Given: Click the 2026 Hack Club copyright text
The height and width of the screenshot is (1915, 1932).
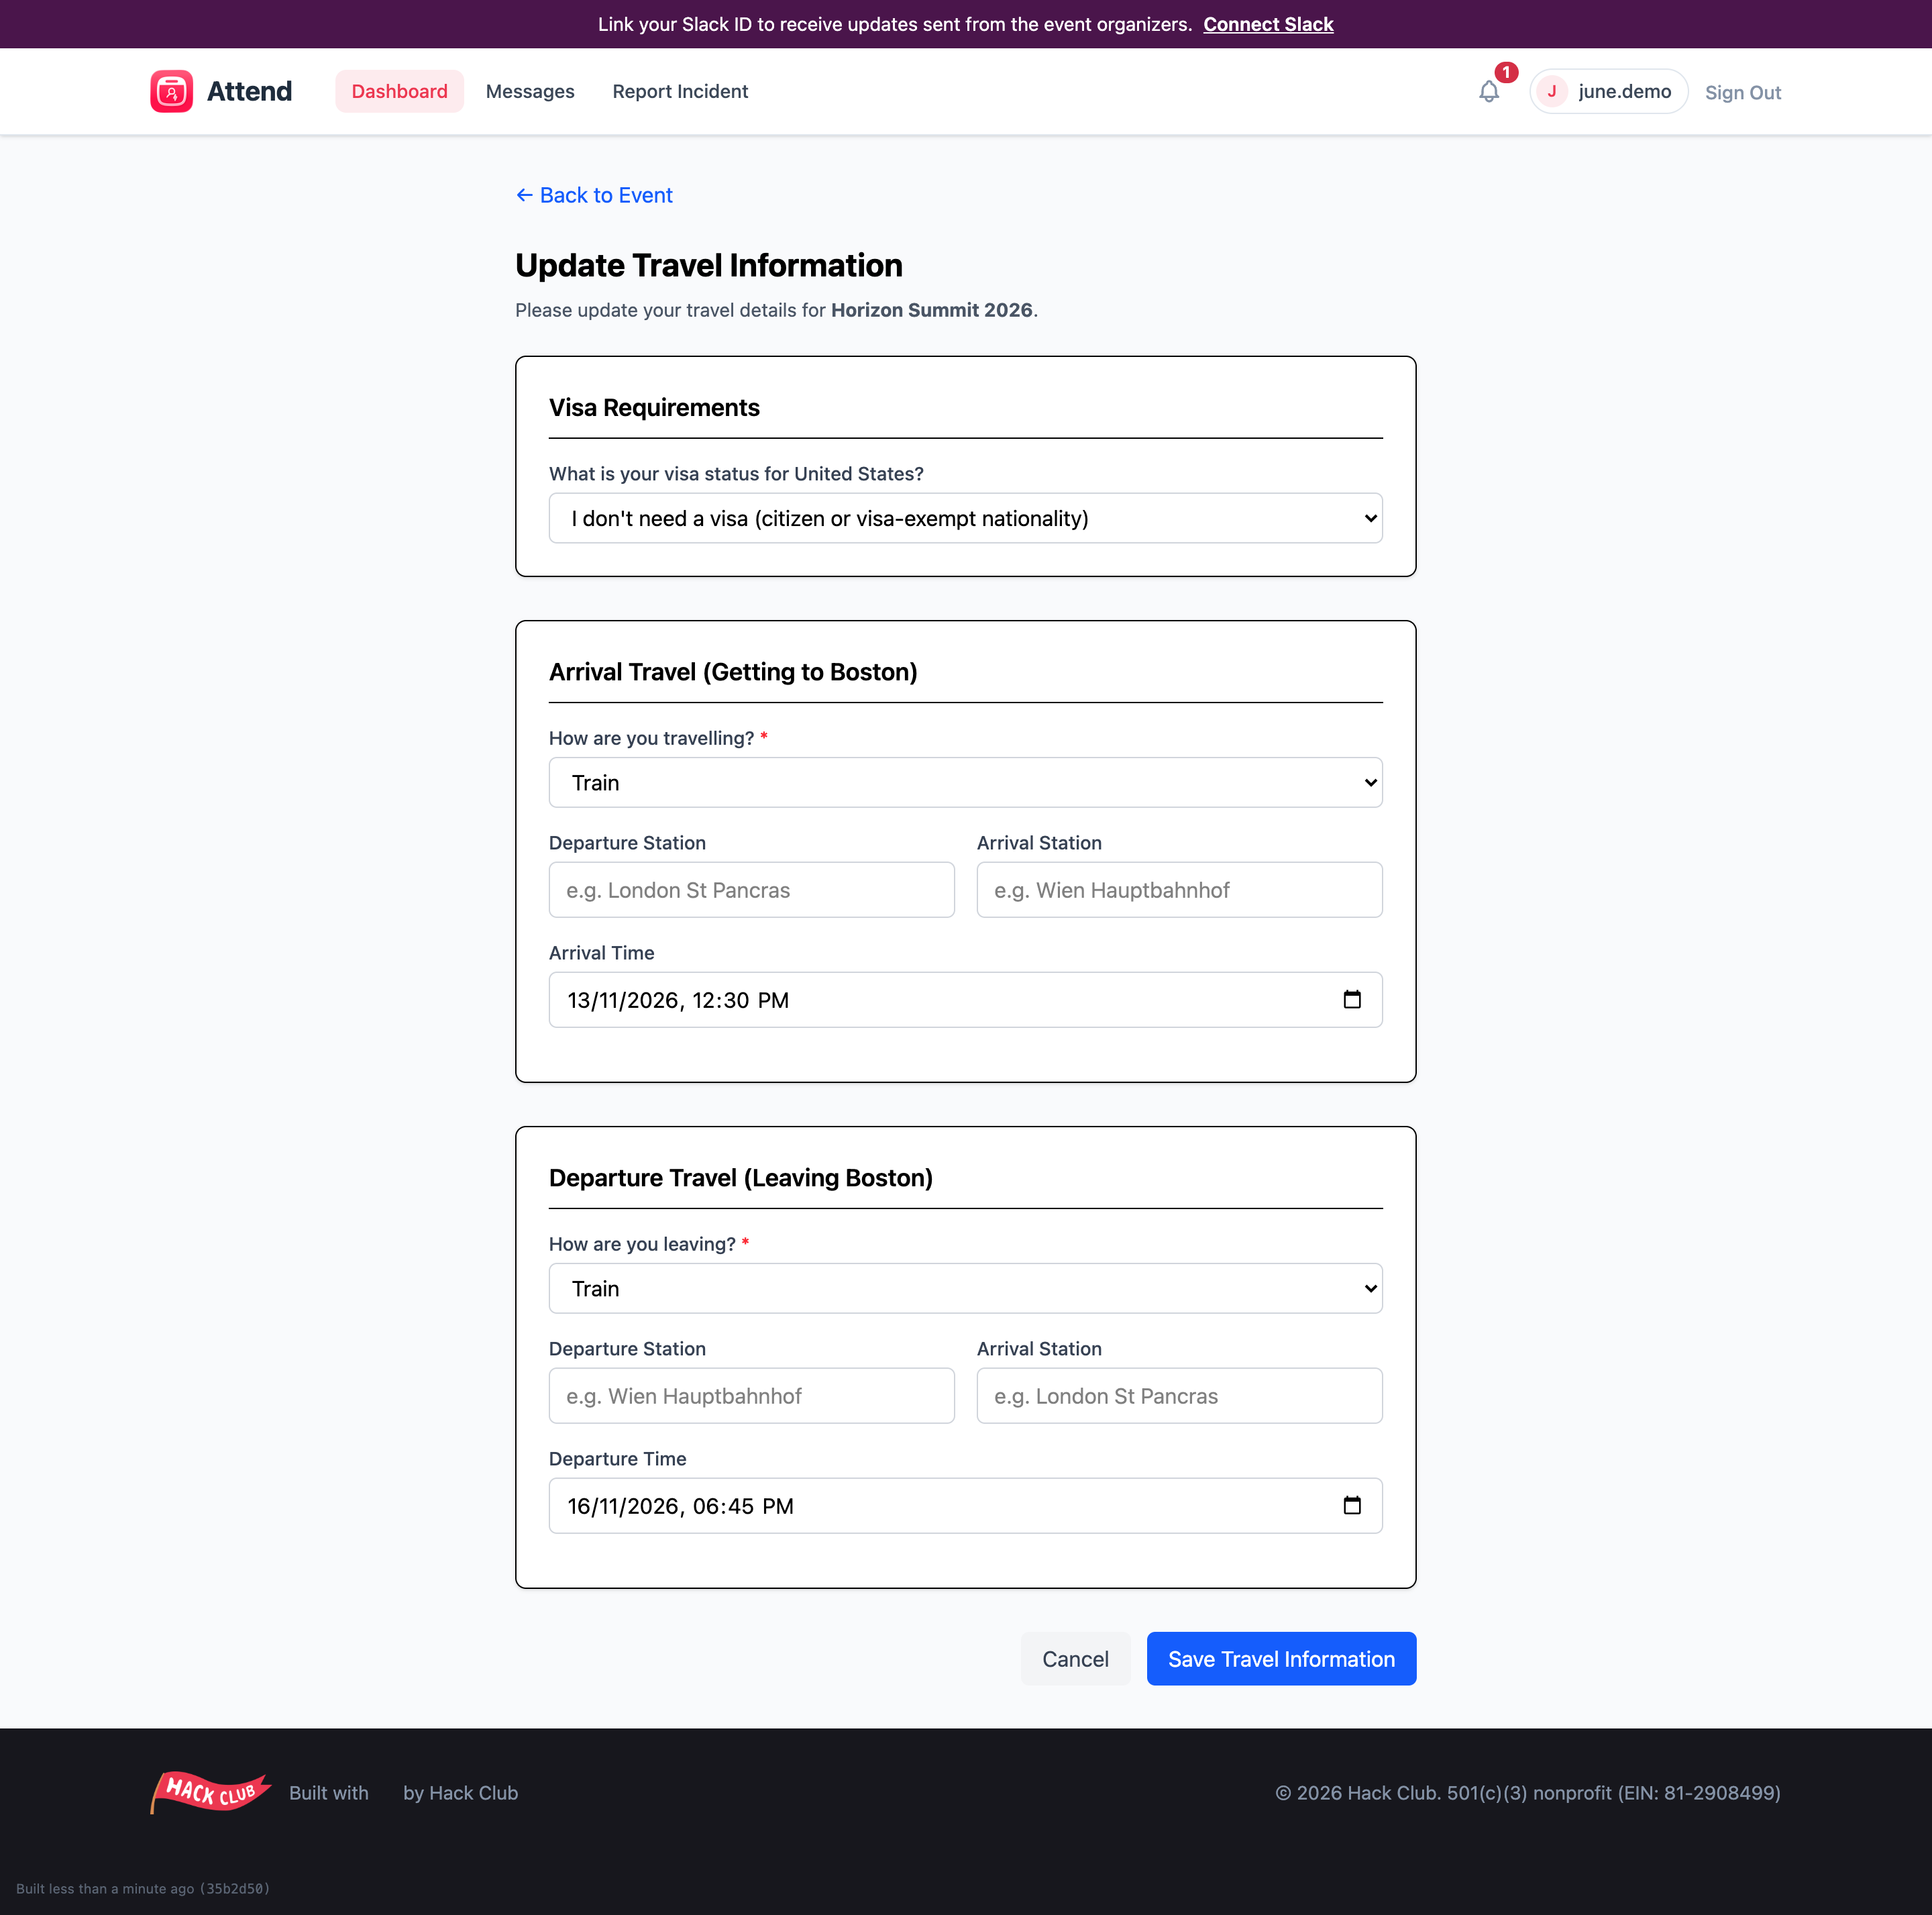Looking at the screenshot, I should [1528, 1793].
